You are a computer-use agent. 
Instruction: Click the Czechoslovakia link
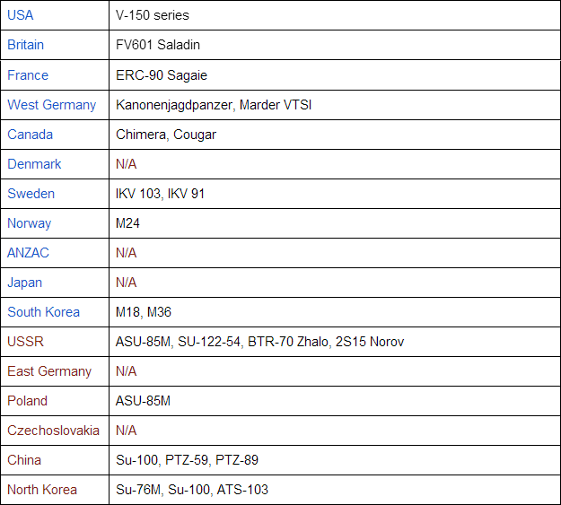pyautogui.click(x=54, y=430)
